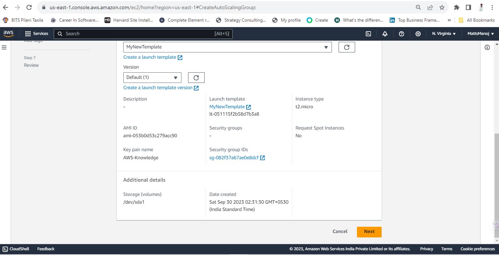
Task: Click the AWS logo home icon
Action: (8, 33)
